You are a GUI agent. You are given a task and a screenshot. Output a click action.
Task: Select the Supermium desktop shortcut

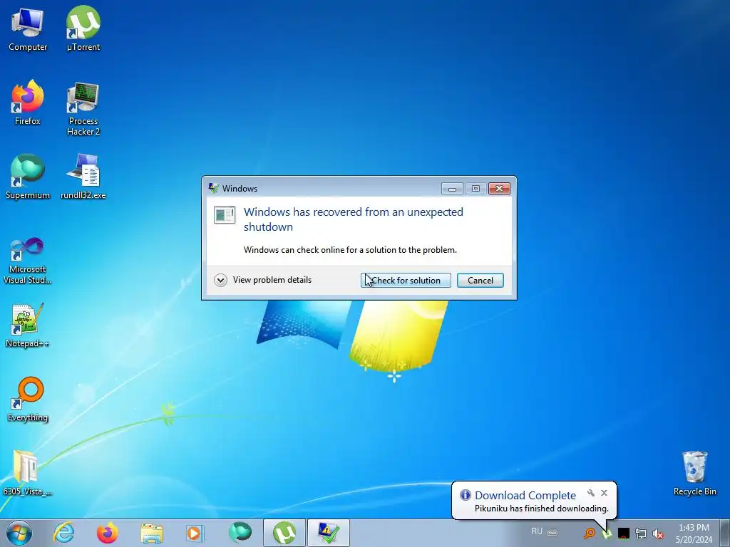pos(28,177)
